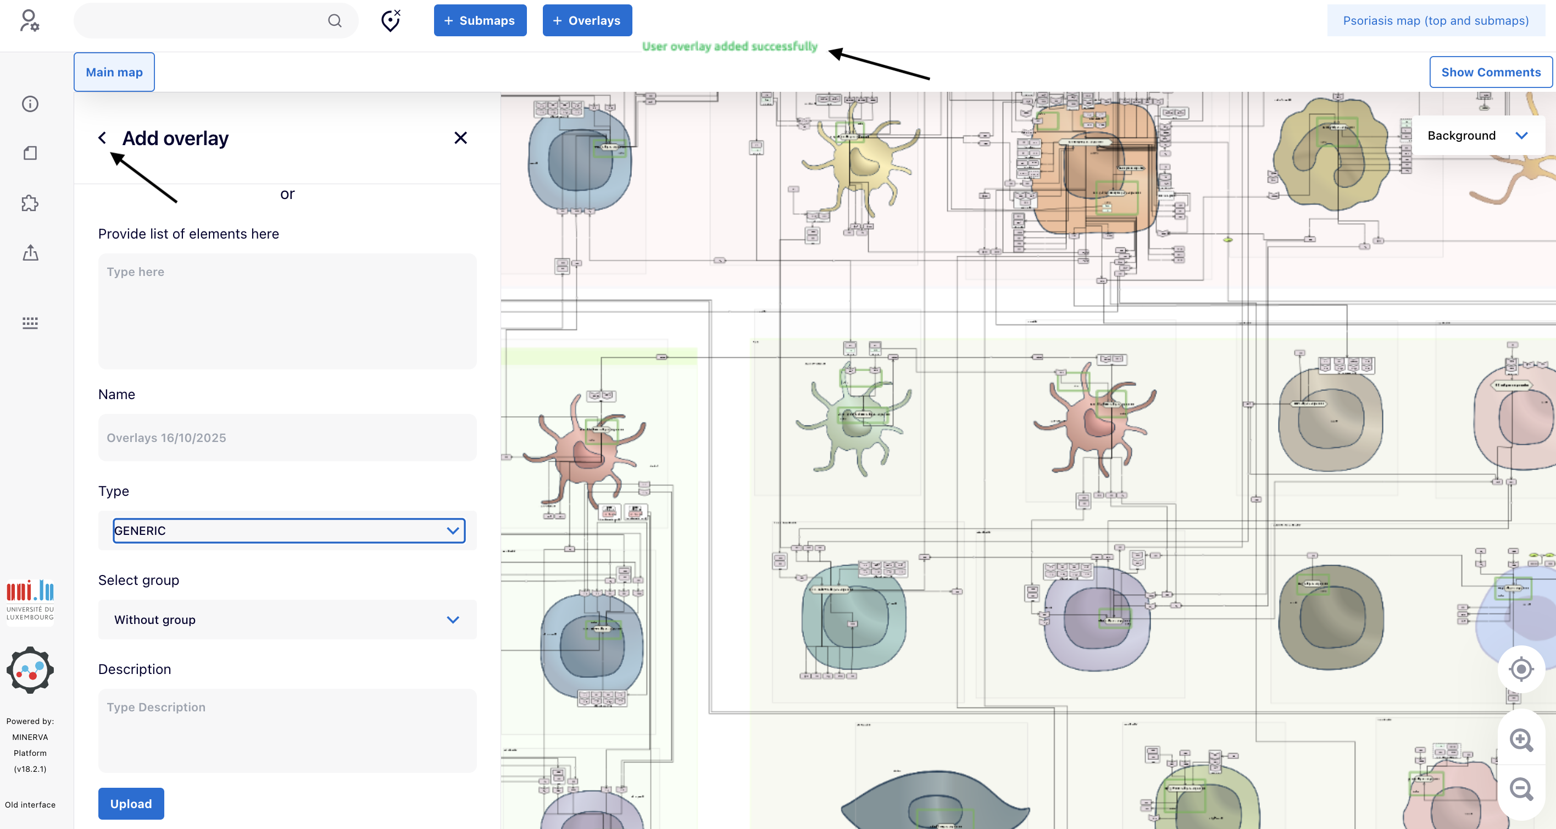Center map with the location target icon
Viewport: 1556px width, 829px height.
(x=1520, y=669)
